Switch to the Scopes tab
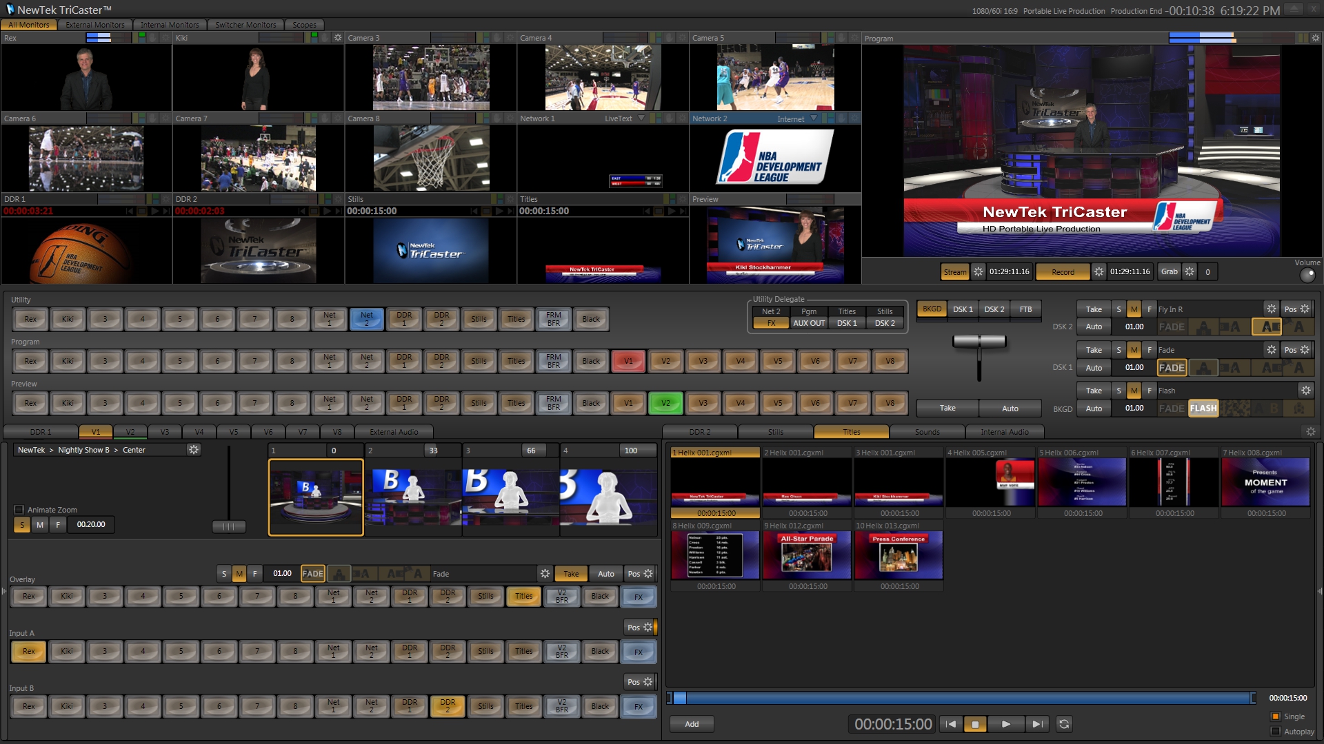 coord(304,25)
